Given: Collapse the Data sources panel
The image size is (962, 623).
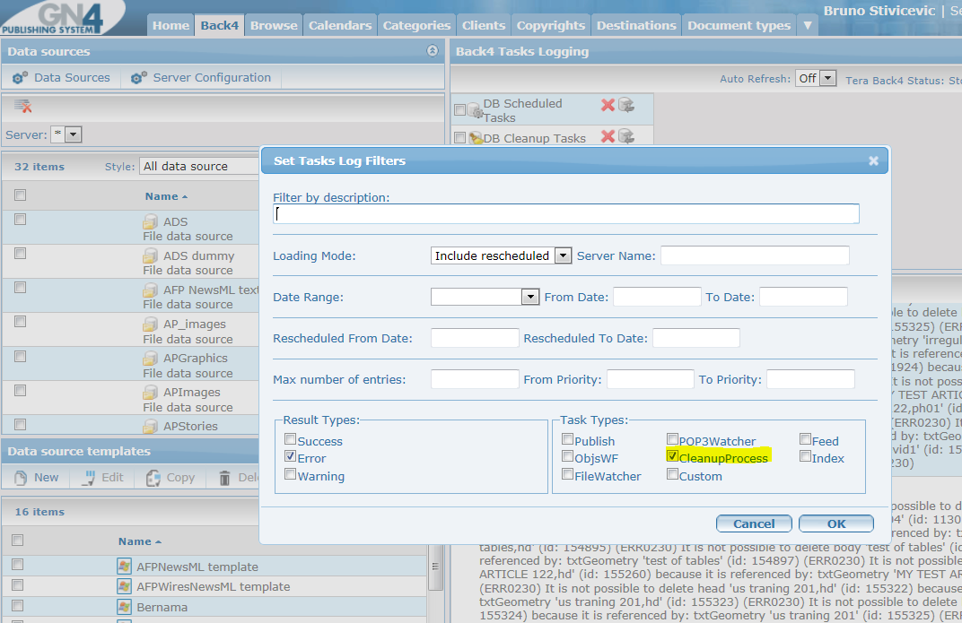Looking at the screenshot, I should (433, 51).
